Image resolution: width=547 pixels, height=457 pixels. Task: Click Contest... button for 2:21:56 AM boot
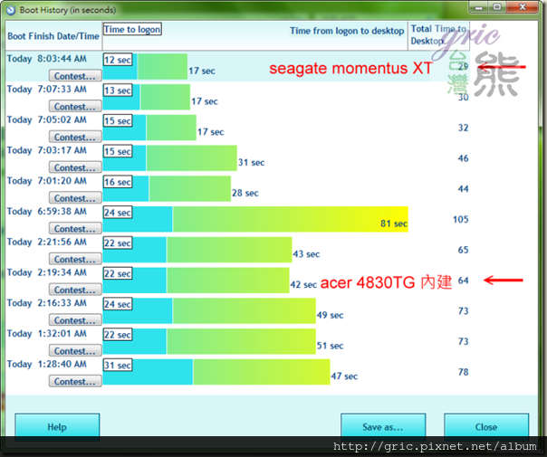(75, 259)
